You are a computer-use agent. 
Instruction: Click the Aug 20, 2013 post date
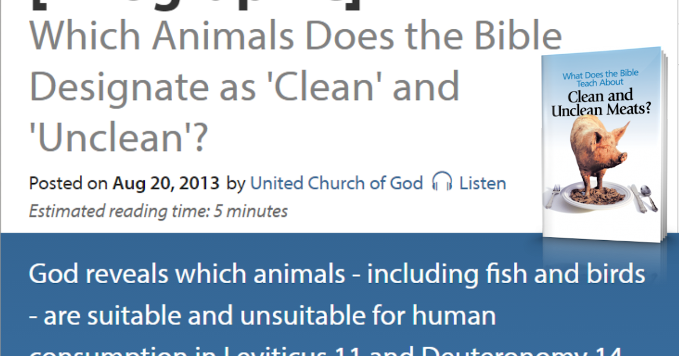(166, 184)
